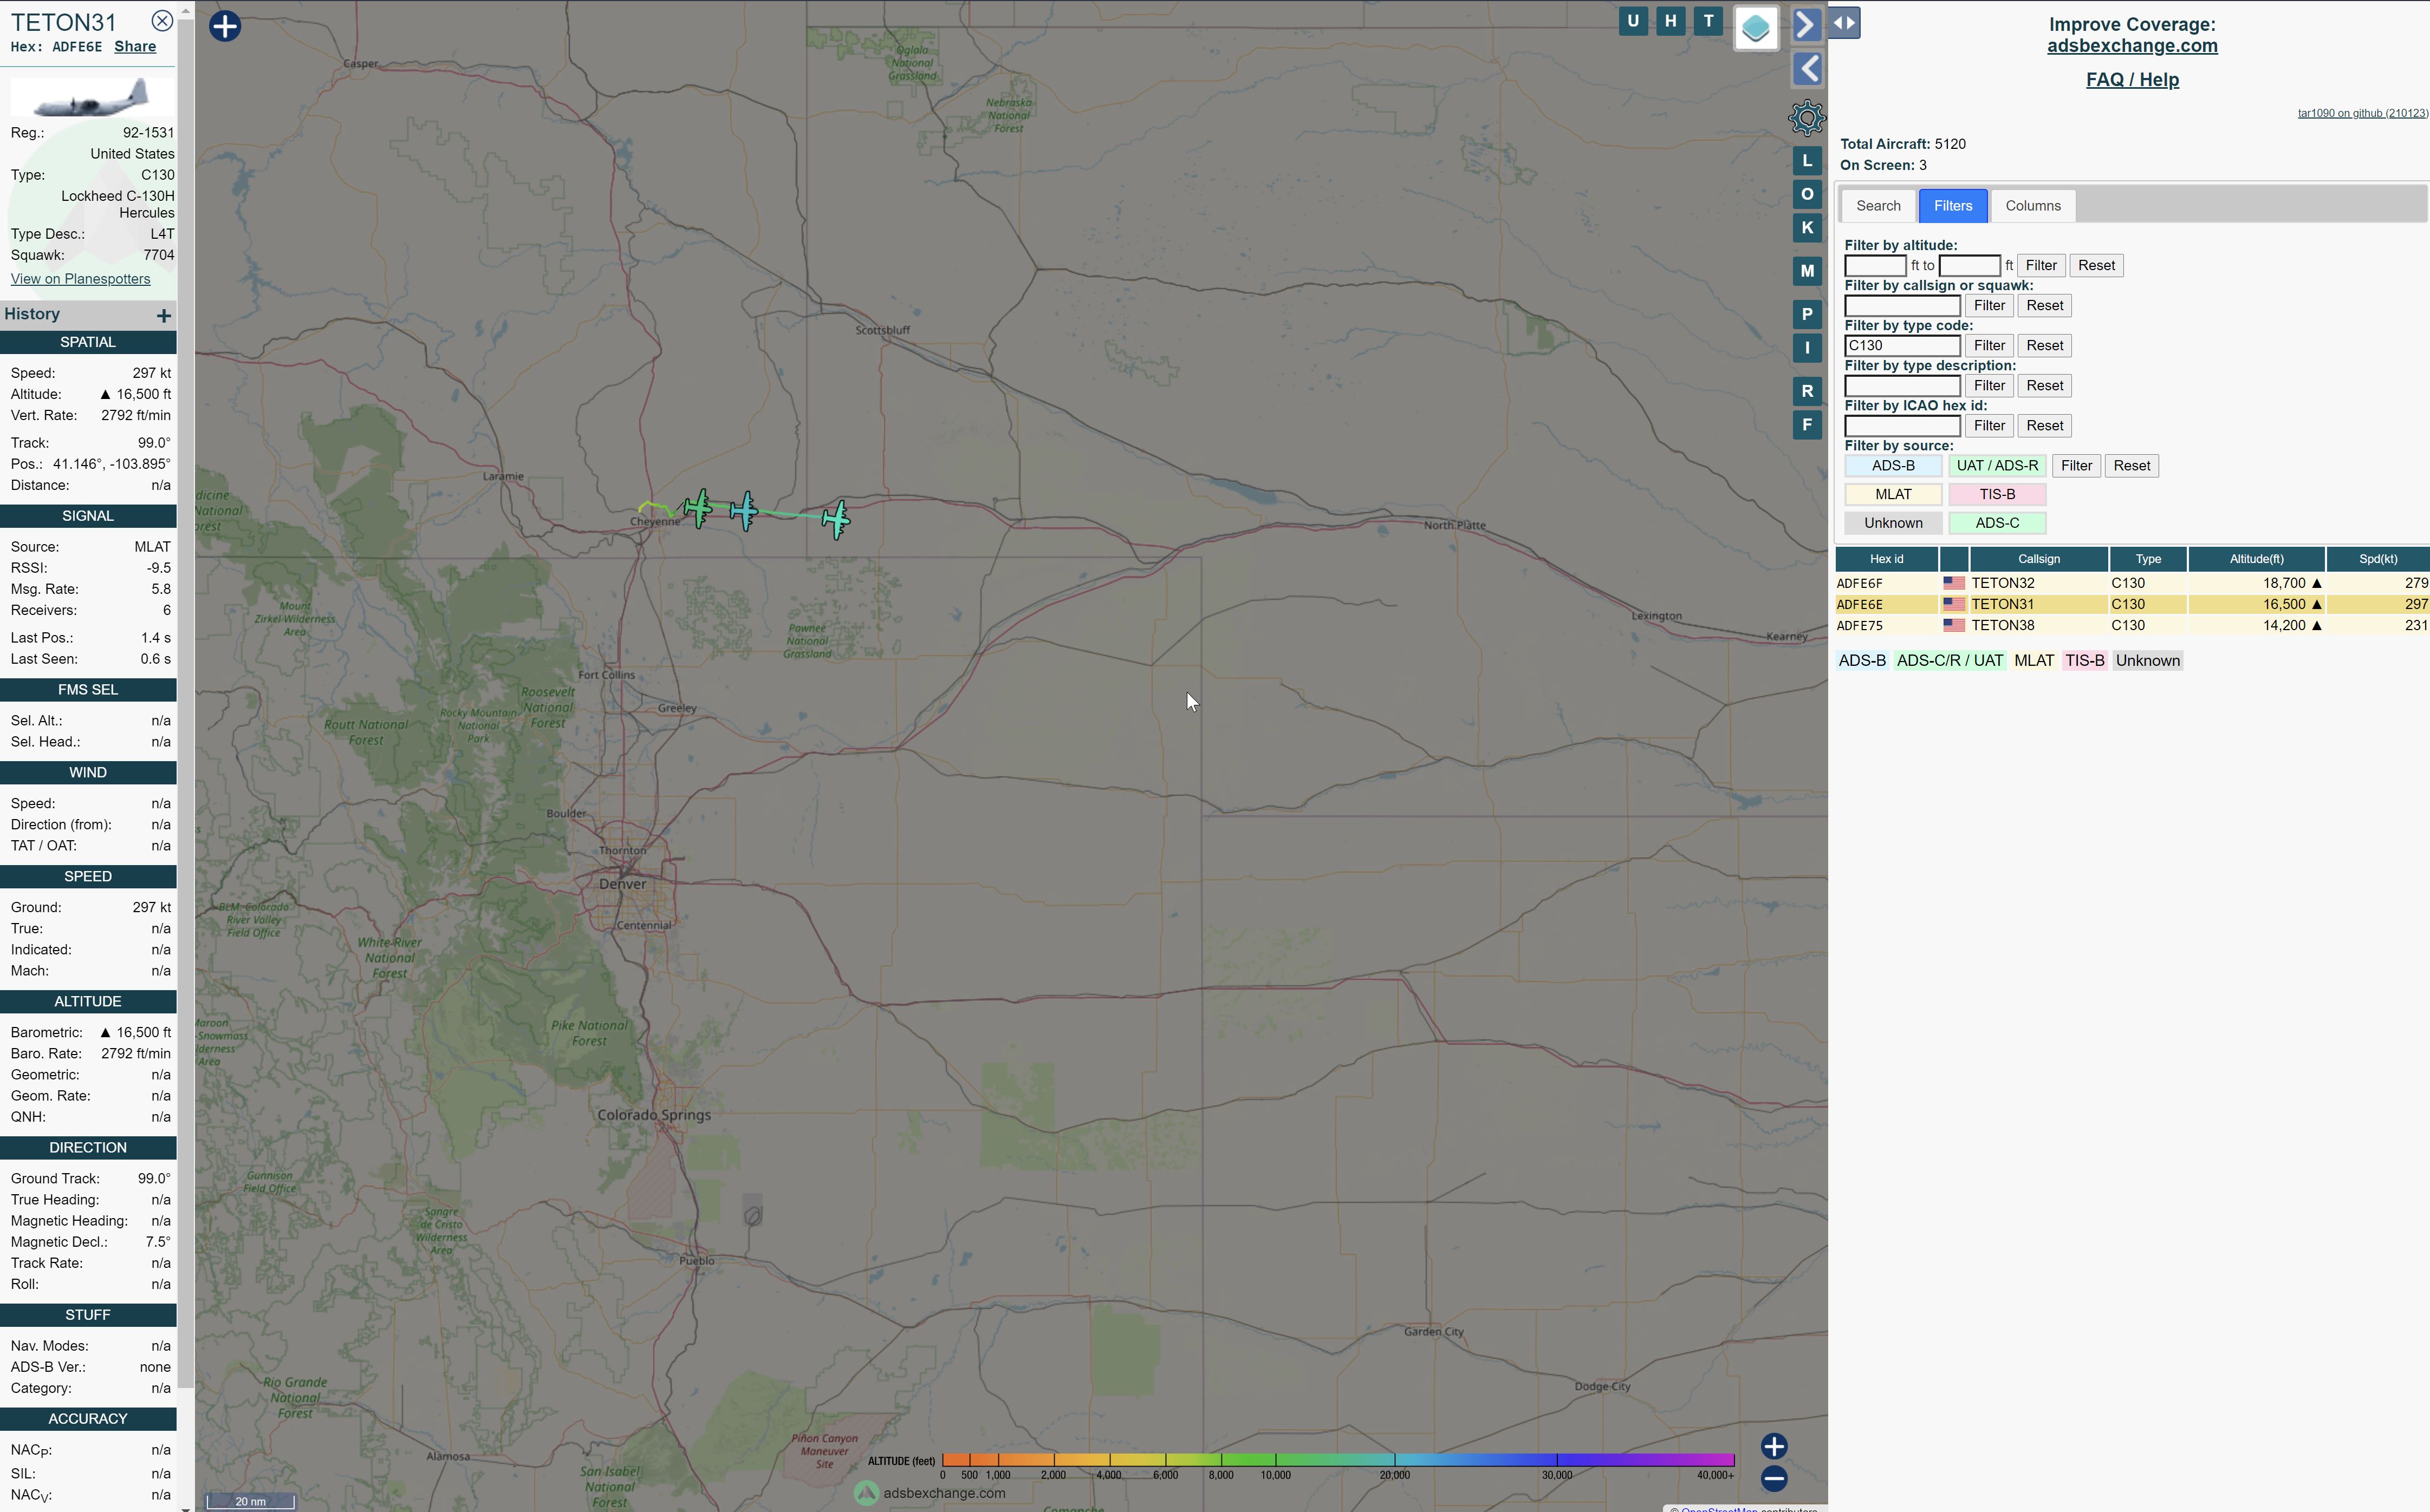
Task: Select the westernmost C130 aircraft near Cheyenne
Action: pos(698,508)
